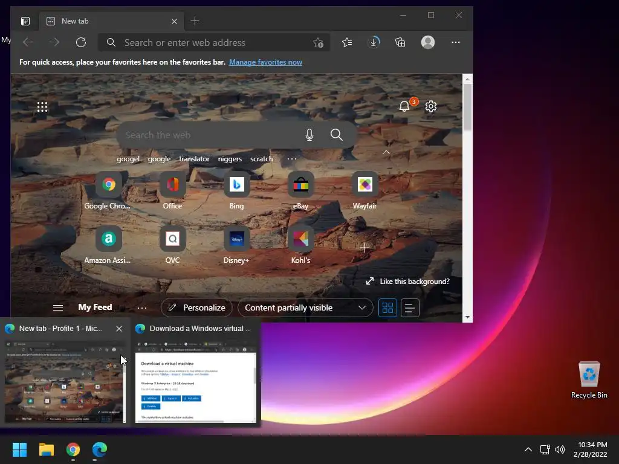Click Microsoft Edge taskbar icon

click(x=100, y=449)
